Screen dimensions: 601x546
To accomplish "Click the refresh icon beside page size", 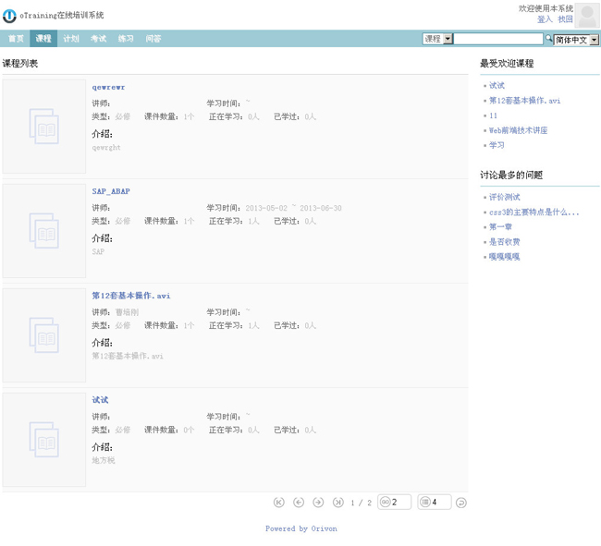I will [461, 503].
